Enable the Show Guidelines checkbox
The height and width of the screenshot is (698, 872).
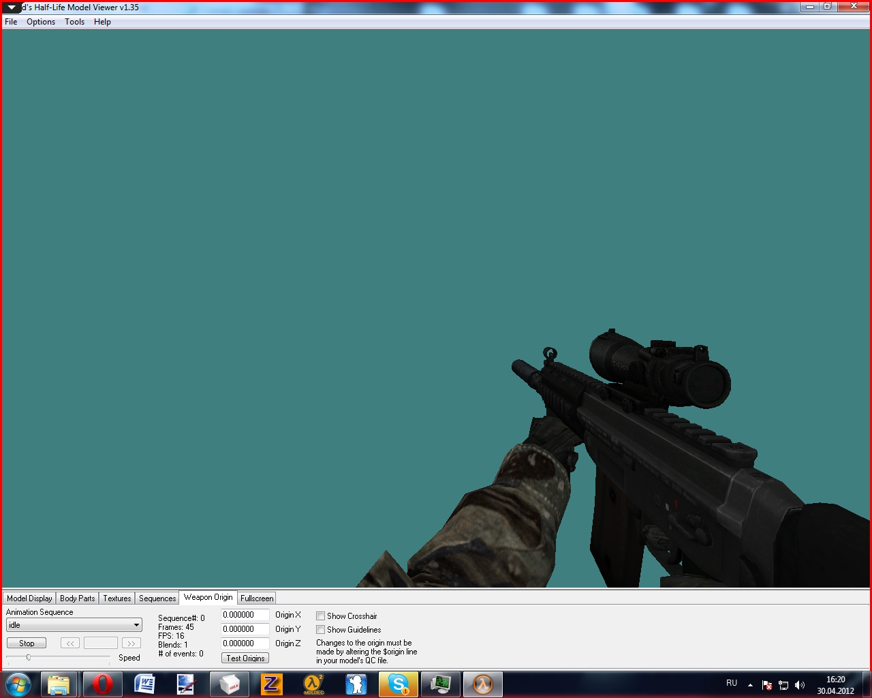pos(320,630)
